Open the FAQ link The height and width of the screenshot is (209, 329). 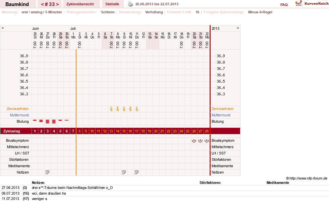click(284, 5)
